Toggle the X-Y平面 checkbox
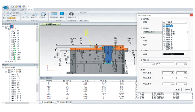The height and width of the screenshot is (112, 195). [x=9, y=70]
